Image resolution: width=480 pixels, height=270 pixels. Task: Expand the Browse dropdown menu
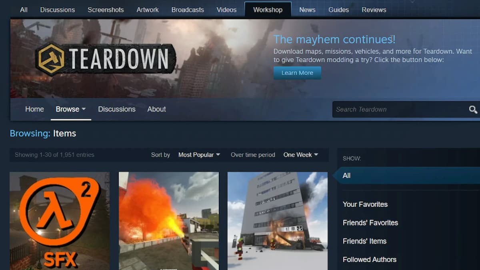tap(71, 109)
